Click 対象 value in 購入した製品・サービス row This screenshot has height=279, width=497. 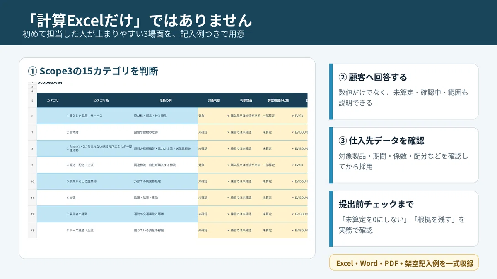[202, 116]
